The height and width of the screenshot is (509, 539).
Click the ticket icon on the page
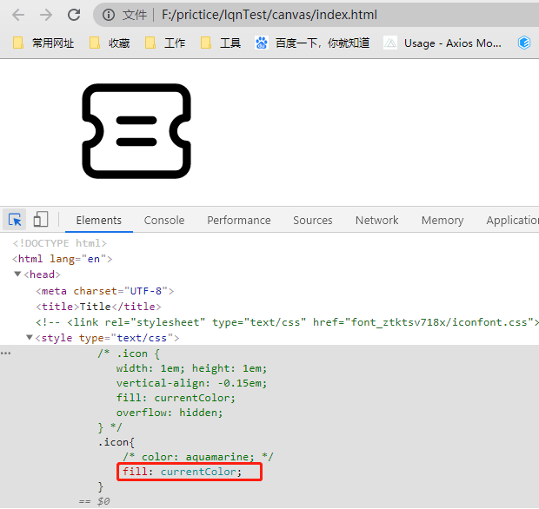pyautogui.click(x=136, y=131)
